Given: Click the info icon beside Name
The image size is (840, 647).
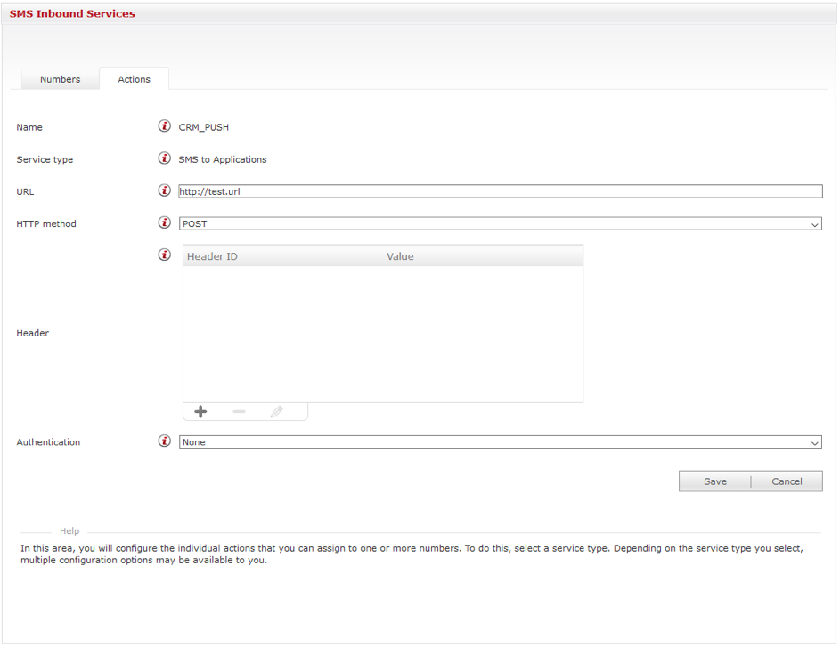Looking at the screenshot, I should tap(164, 126).
